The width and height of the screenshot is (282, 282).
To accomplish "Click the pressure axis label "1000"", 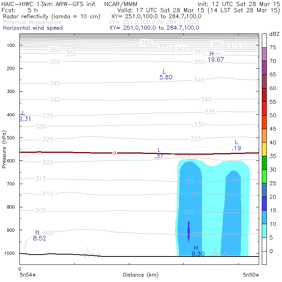I will point(10,253).
